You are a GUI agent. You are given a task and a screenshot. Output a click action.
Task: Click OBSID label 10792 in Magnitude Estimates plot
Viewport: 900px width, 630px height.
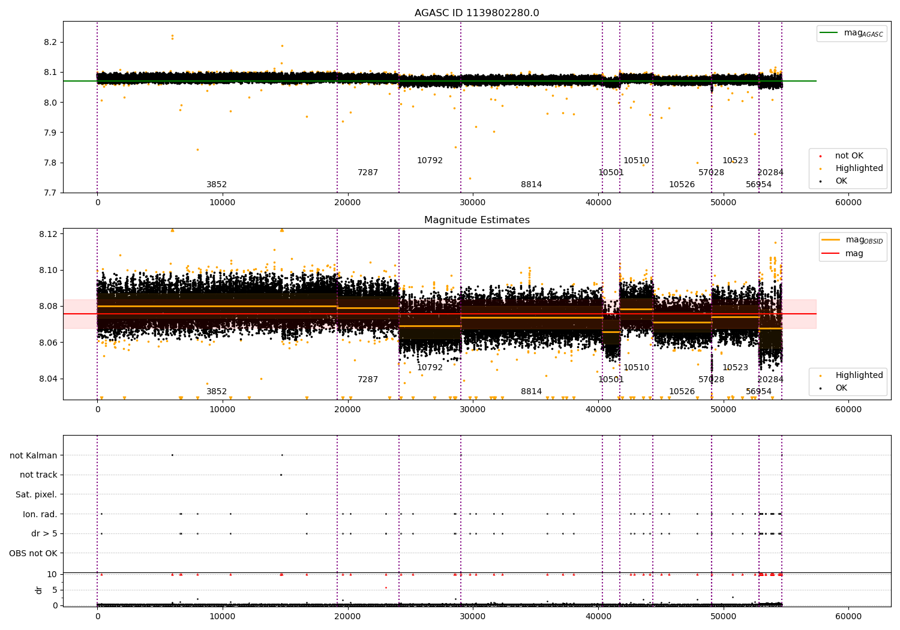pos(430,368)
